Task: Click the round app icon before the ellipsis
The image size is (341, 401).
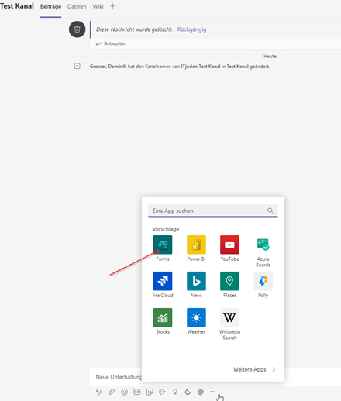Action: coord(200,392)
